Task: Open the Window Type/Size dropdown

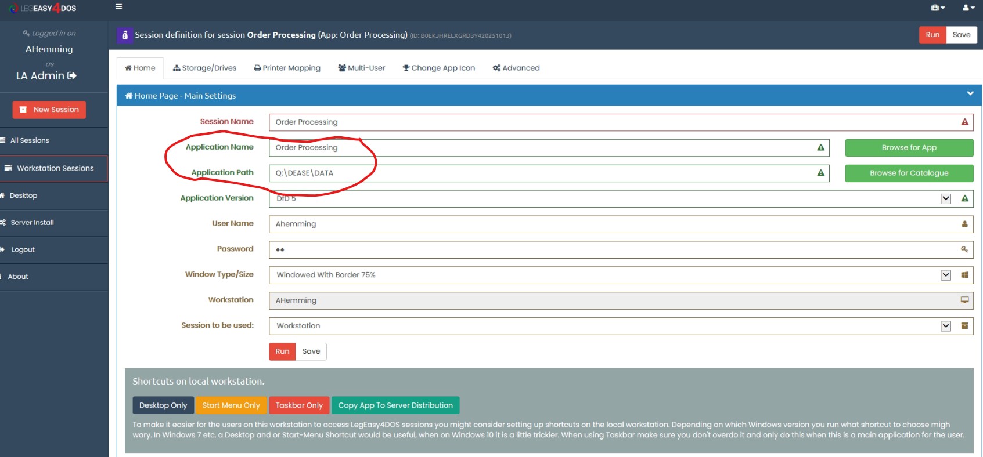Action: click(x=946, y=275)
